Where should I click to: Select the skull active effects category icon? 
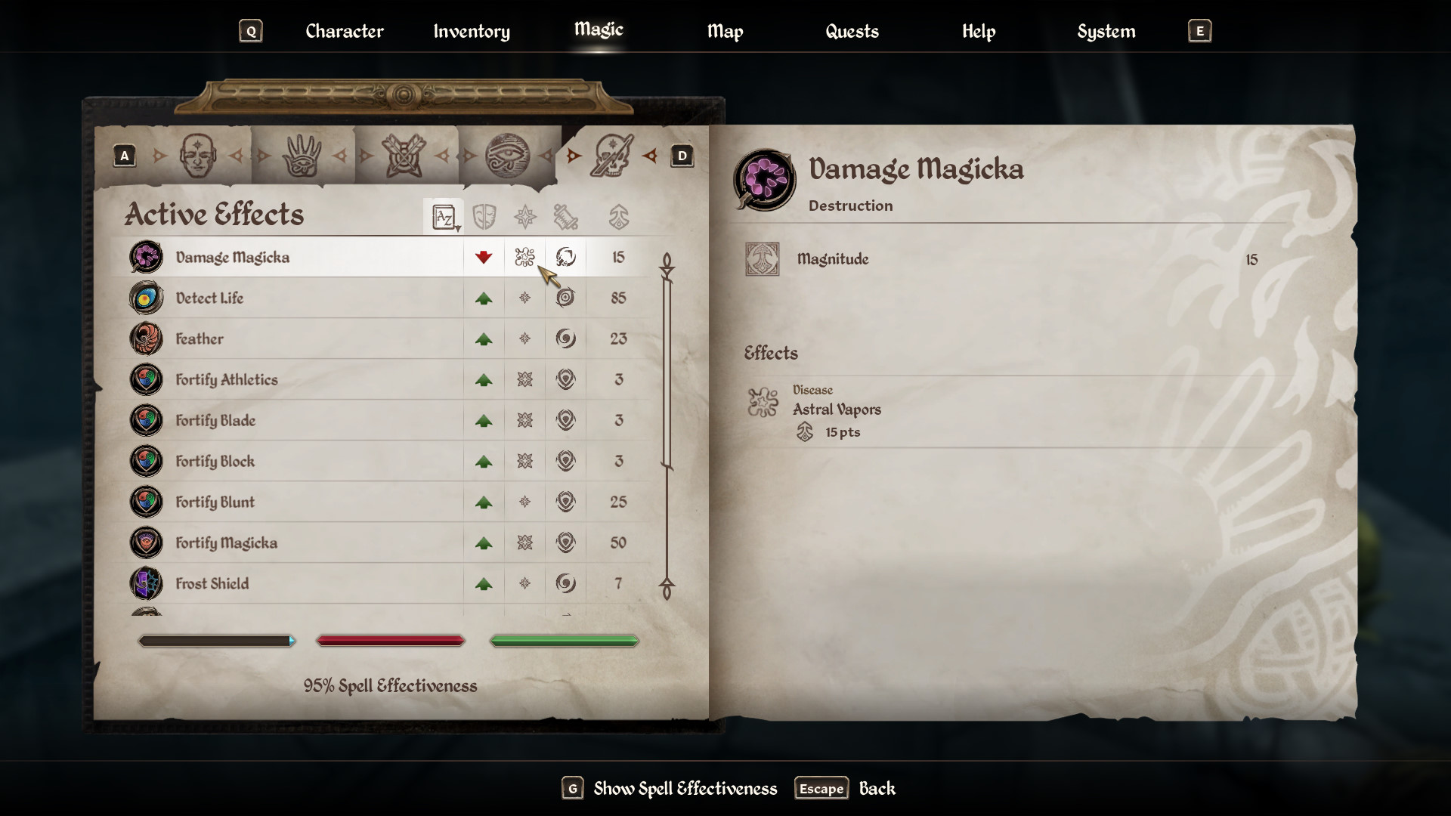pos(611,156)
